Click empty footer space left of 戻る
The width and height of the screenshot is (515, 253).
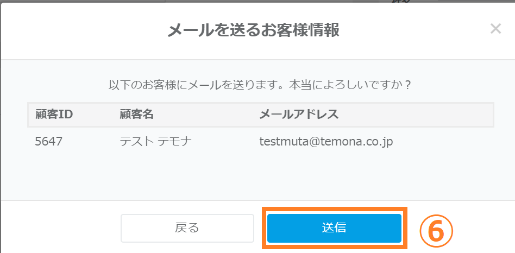point(60,227)
